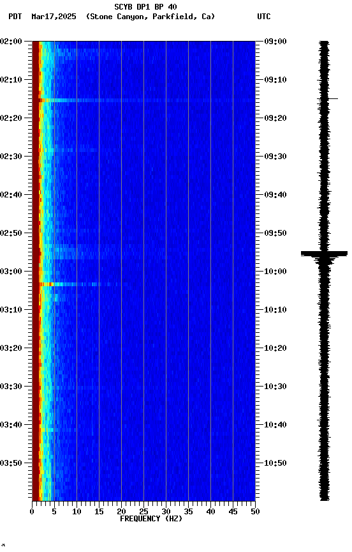Click the '15' frequency axis label

(99, 512)
